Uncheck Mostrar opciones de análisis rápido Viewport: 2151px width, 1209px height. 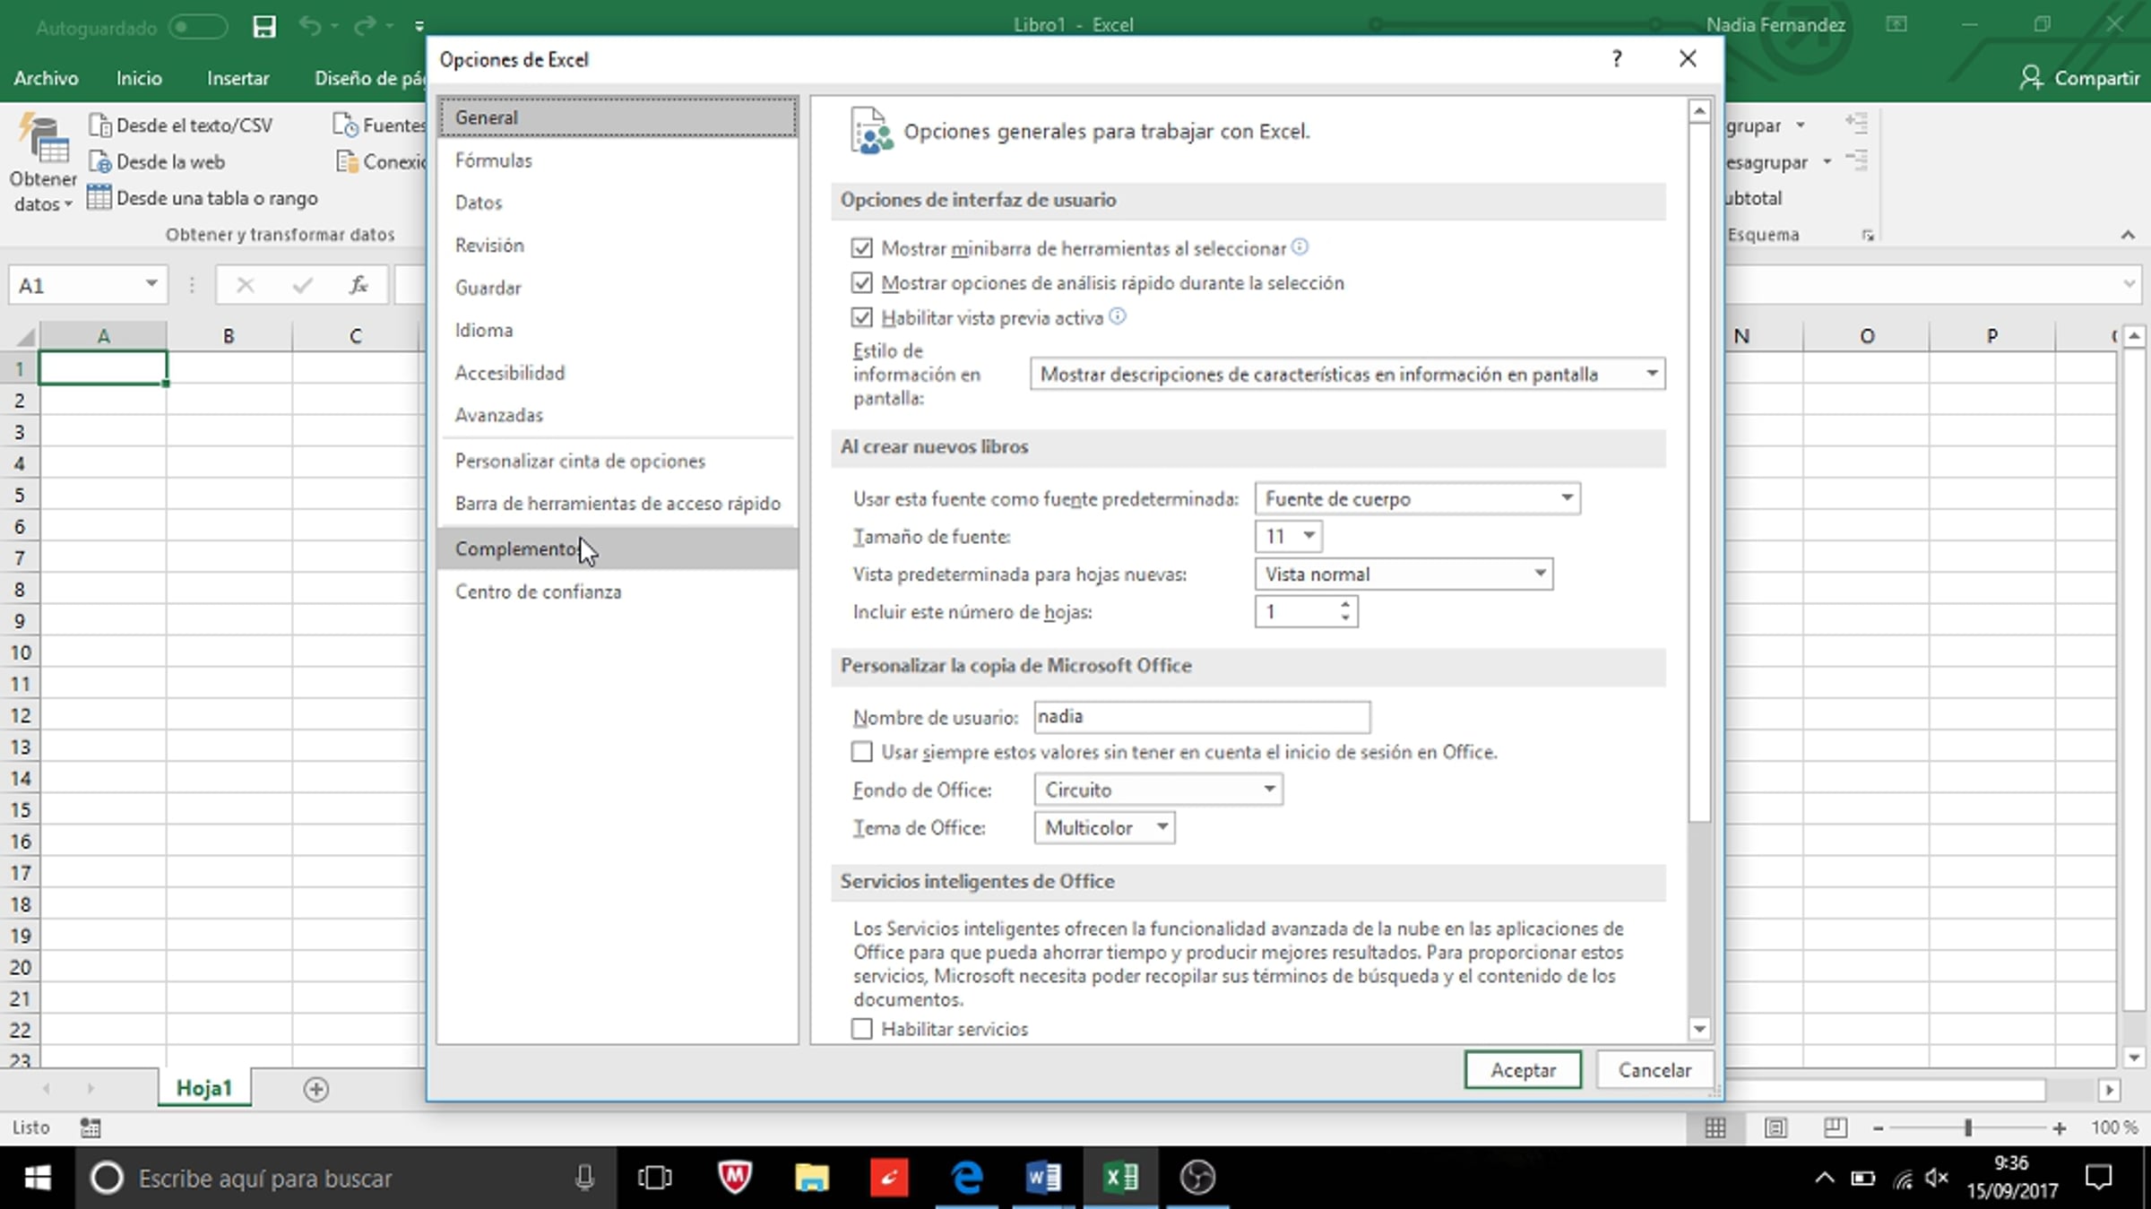pyautogui.click(x=861, y=282)
